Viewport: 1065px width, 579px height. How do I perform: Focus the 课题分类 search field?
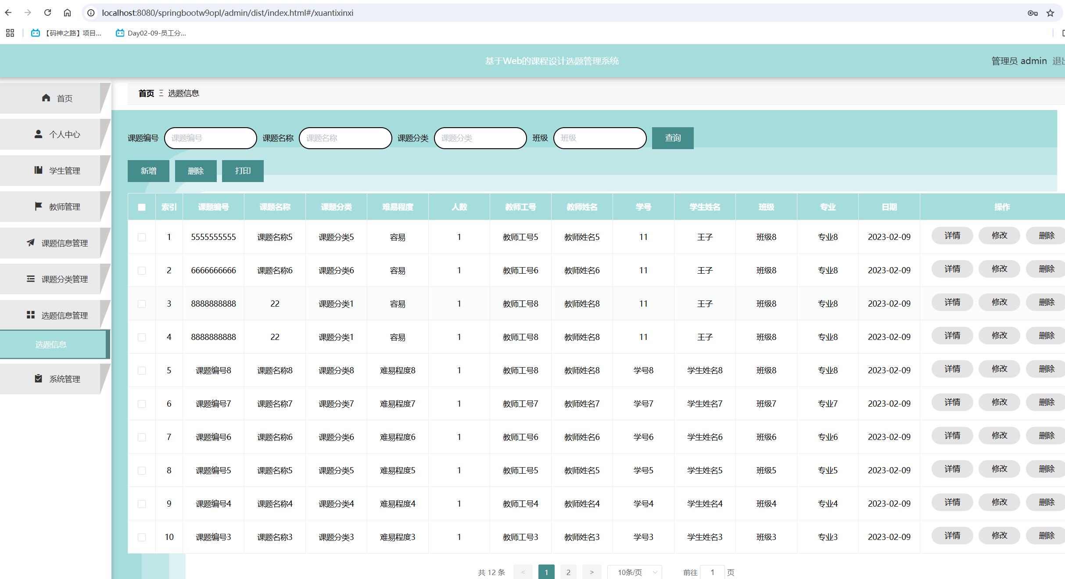[481, 138]
